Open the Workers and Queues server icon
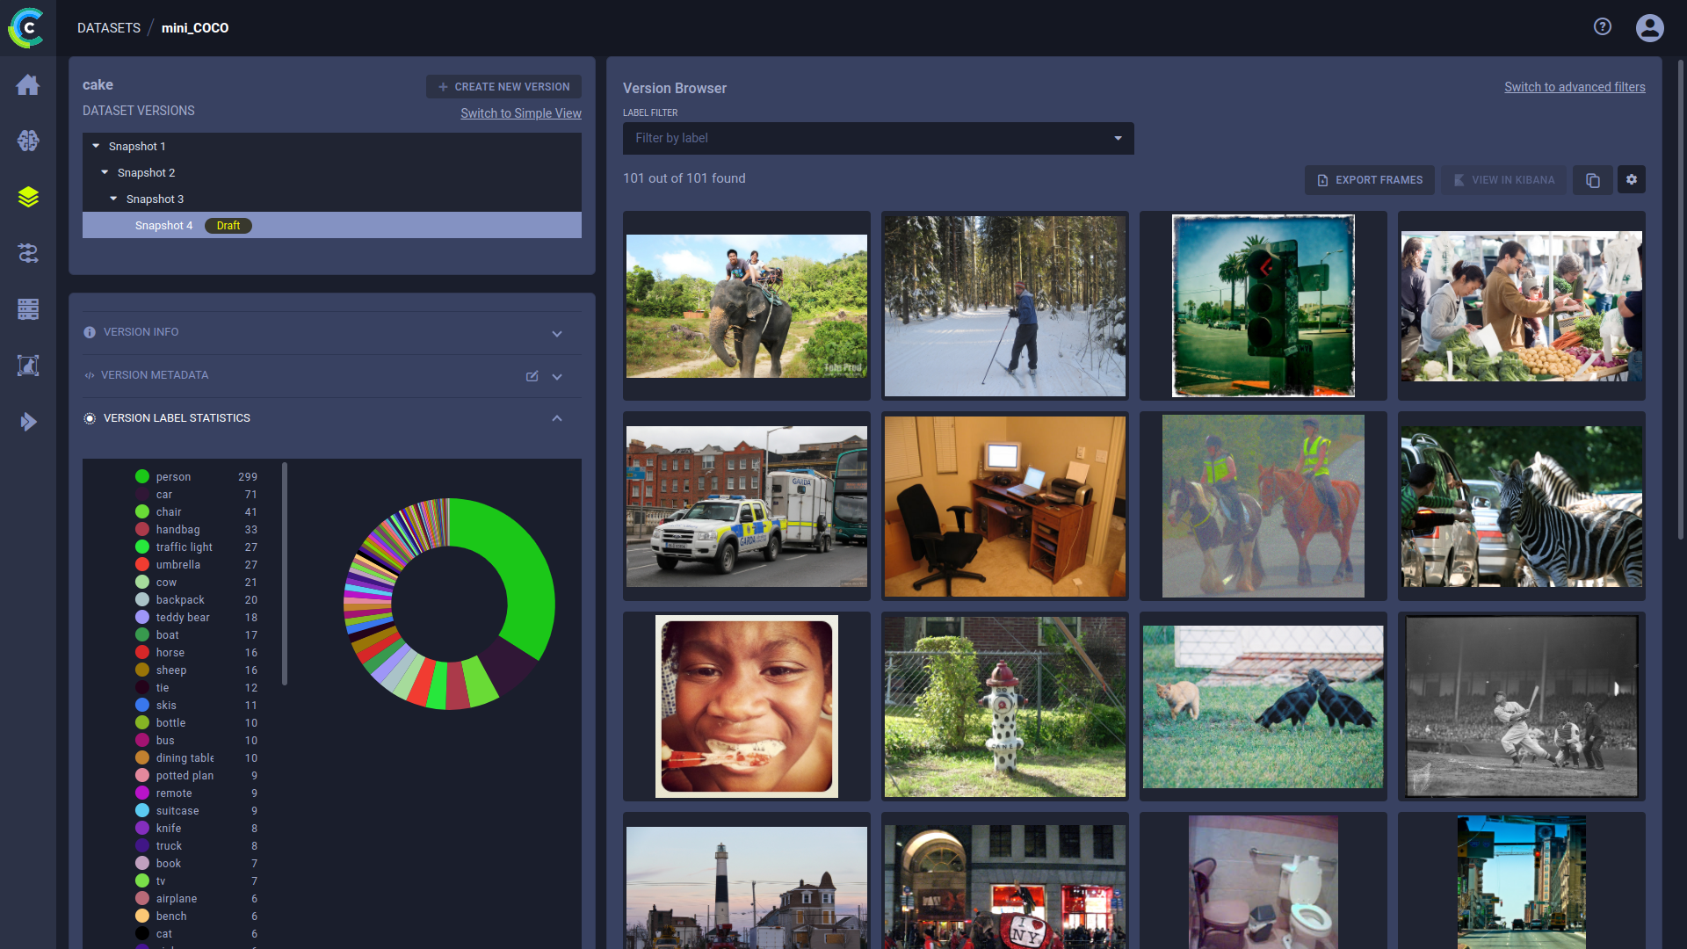Image resolution: width=1687 pixels, height=949 pixels. point(28,309)
